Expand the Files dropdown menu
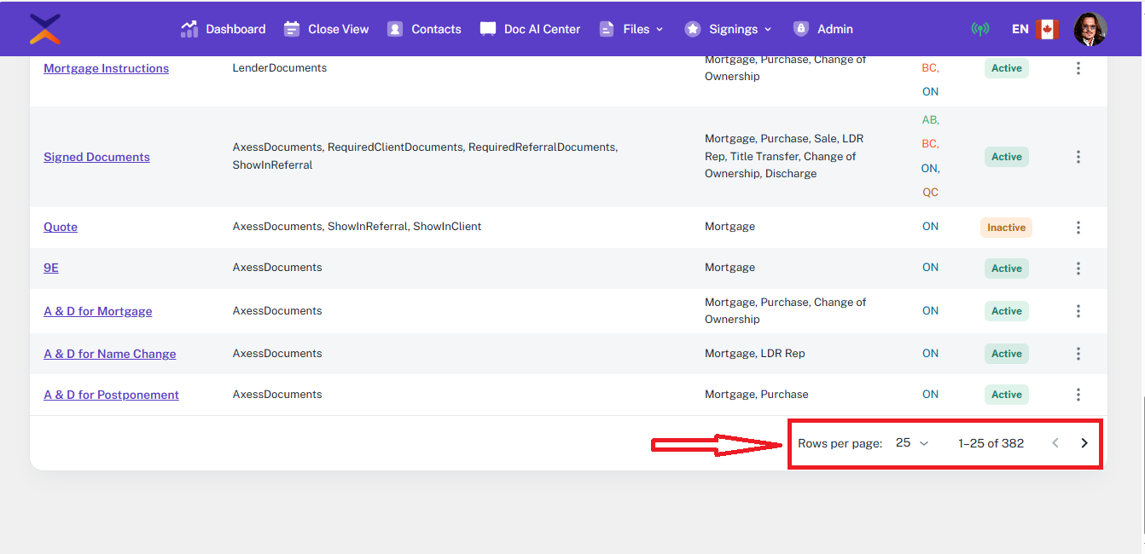Image resolution: width=1145 pixels, height=554 pixels. click(x=631, y=29)
